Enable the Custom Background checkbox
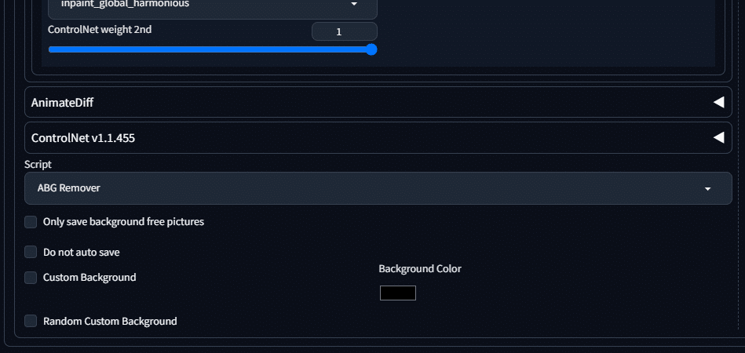The height and width of the screenshot is (353, 745). (31, 278)
